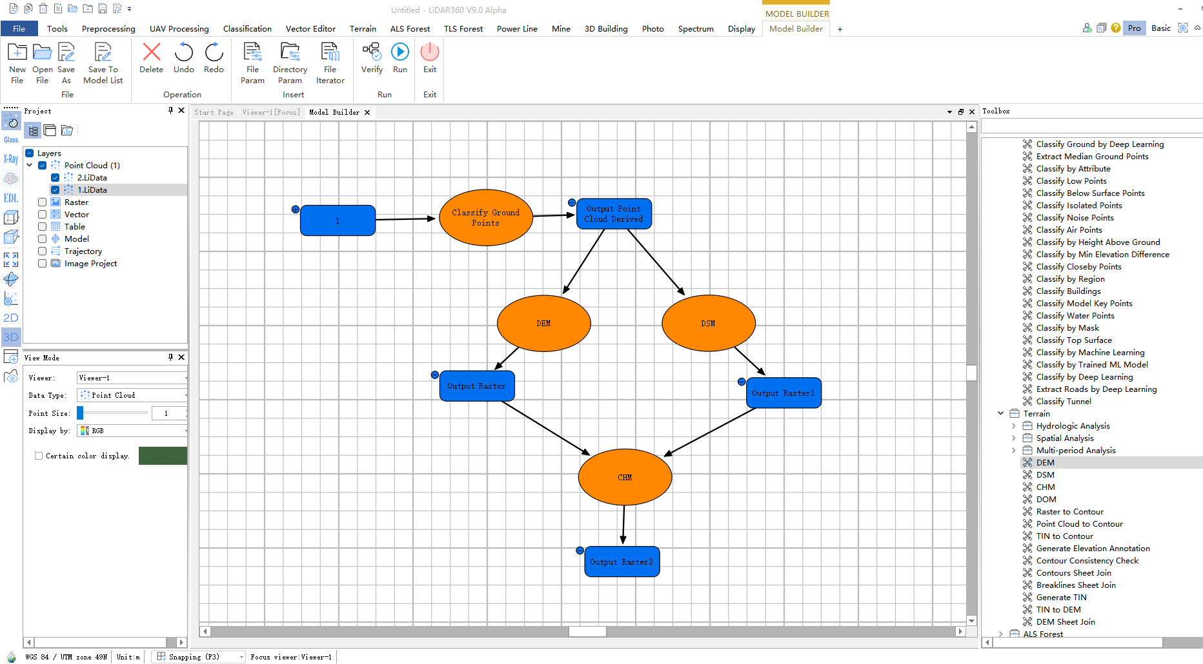The image size is (1203, 664).
Task: Click the Output Raster2 node
Action: (x=622, y=562)
